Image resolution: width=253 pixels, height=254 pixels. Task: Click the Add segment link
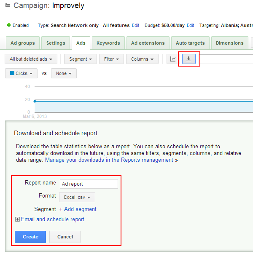pyautogui.click(x=78, y=209)
